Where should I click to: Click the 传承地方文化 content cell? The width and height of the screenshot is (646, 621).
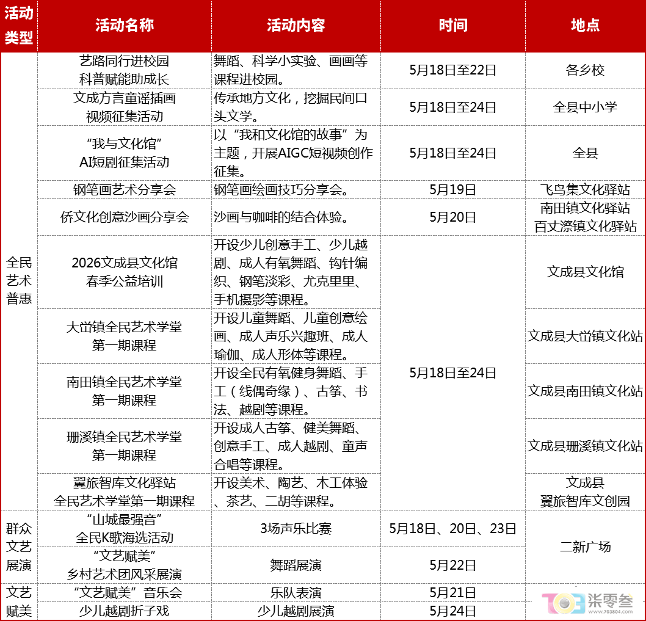coord(296,107)
